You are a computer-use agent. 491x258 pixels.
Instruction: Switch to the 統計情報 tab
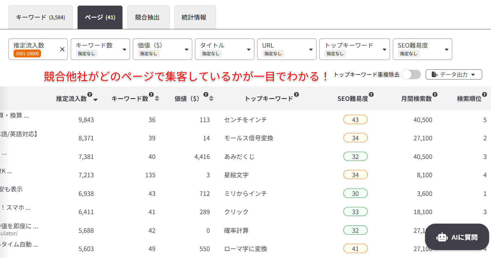click(x=194, y=17)
